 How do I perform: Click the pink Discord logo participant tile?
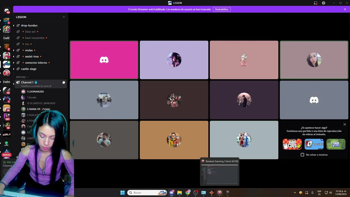(x=104, y=60)
